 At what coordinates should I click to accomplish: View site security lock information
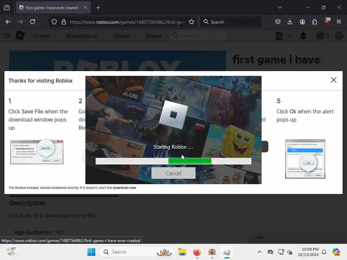click(x=64, y=22)
